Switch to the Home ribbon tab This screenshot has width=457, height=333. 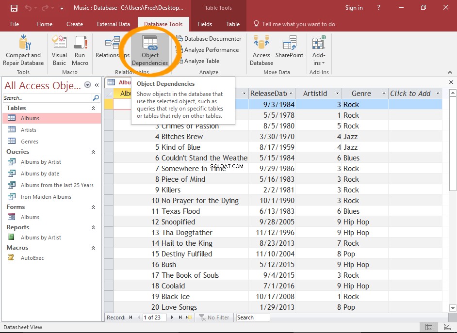(x=44, y=24)
